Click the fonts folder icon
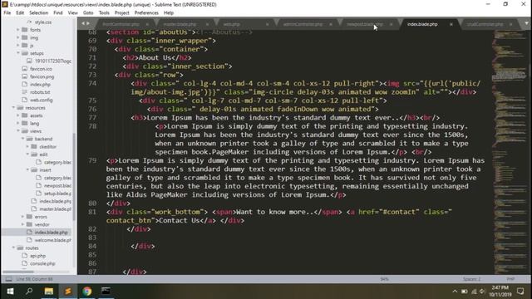The image size is (532, 299). (x=24, y=30)
